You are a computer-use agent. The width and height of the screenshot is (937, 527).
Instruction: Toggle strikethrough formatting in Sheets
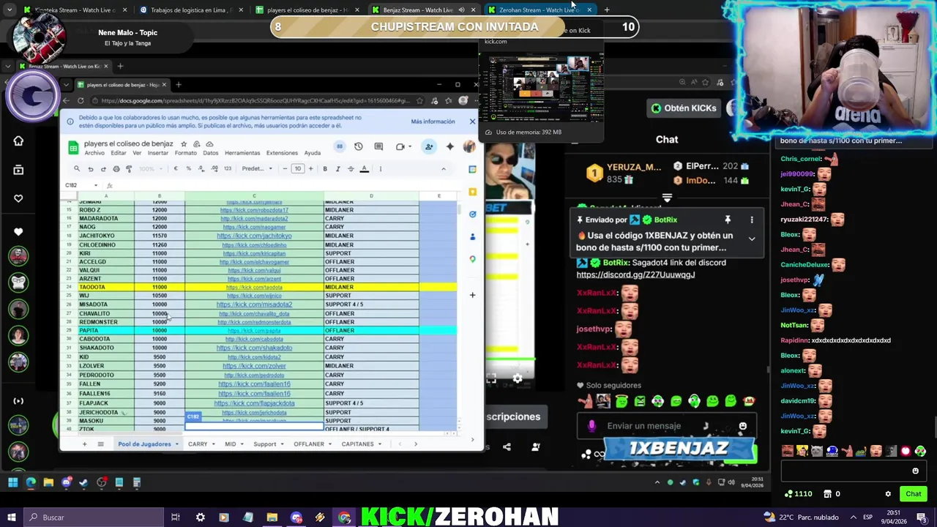pyautogui.click(x=350, y=169)
